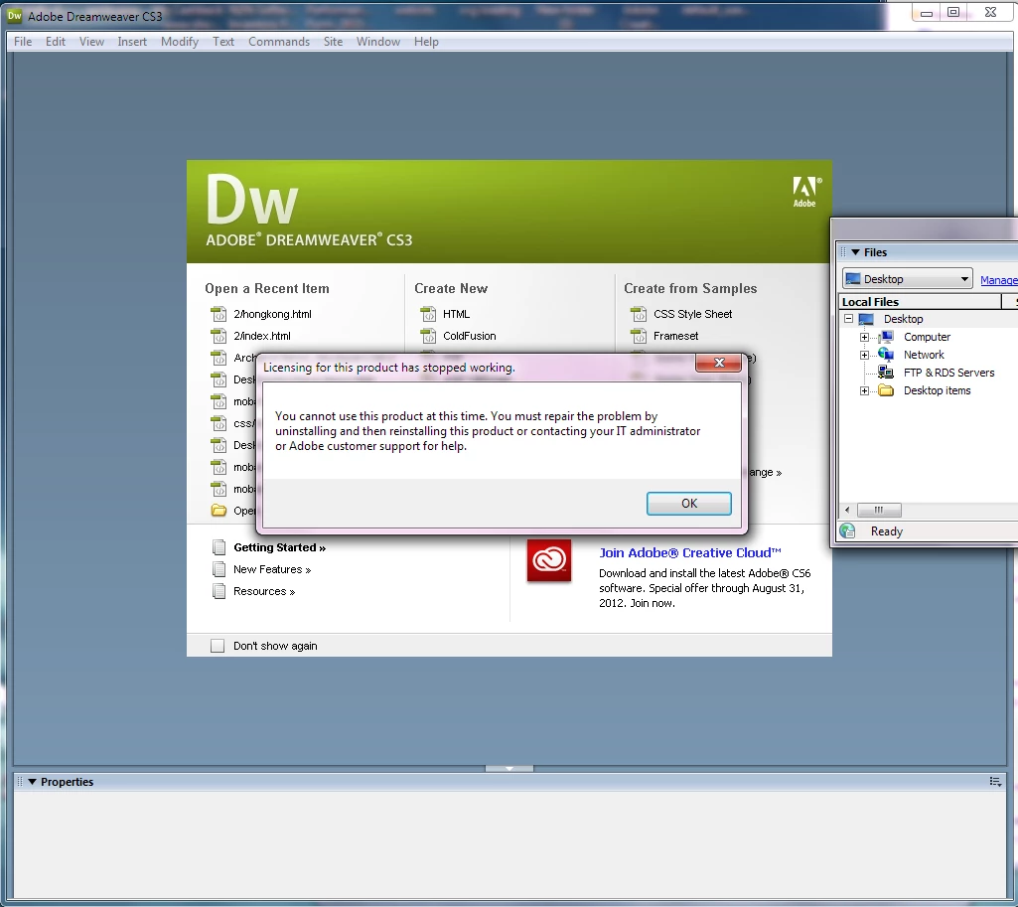1018x907 pixels.
Task: Open the Desktop site dropdown in Files
Action: 907,279
